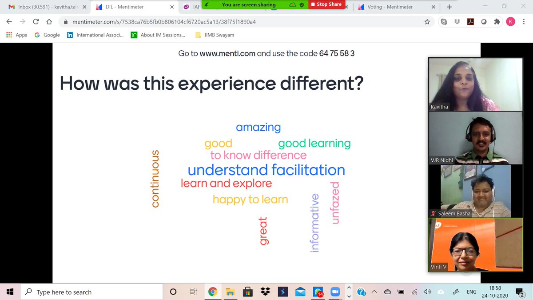Bookmark this page with the star icon
This screenshot has width=533, height=300.
point(427,22)
